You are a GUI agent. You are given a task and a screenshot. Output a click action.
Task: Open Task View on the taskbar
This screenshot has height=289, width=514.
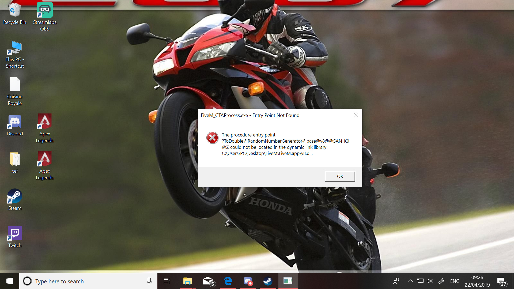click(x=167, y=281)
